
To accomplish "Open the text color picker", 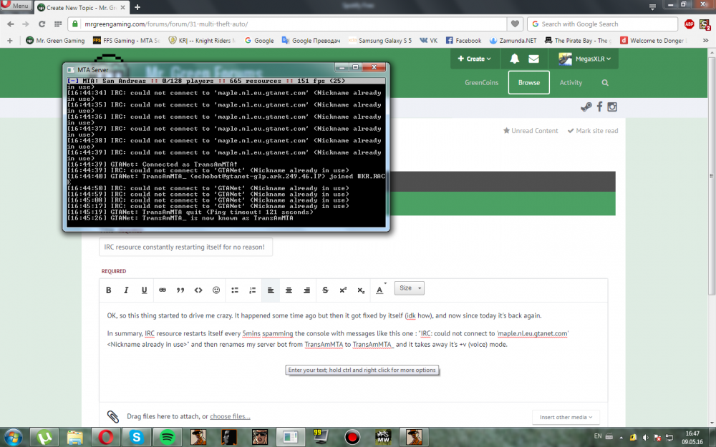I will [x=380, y=290].
